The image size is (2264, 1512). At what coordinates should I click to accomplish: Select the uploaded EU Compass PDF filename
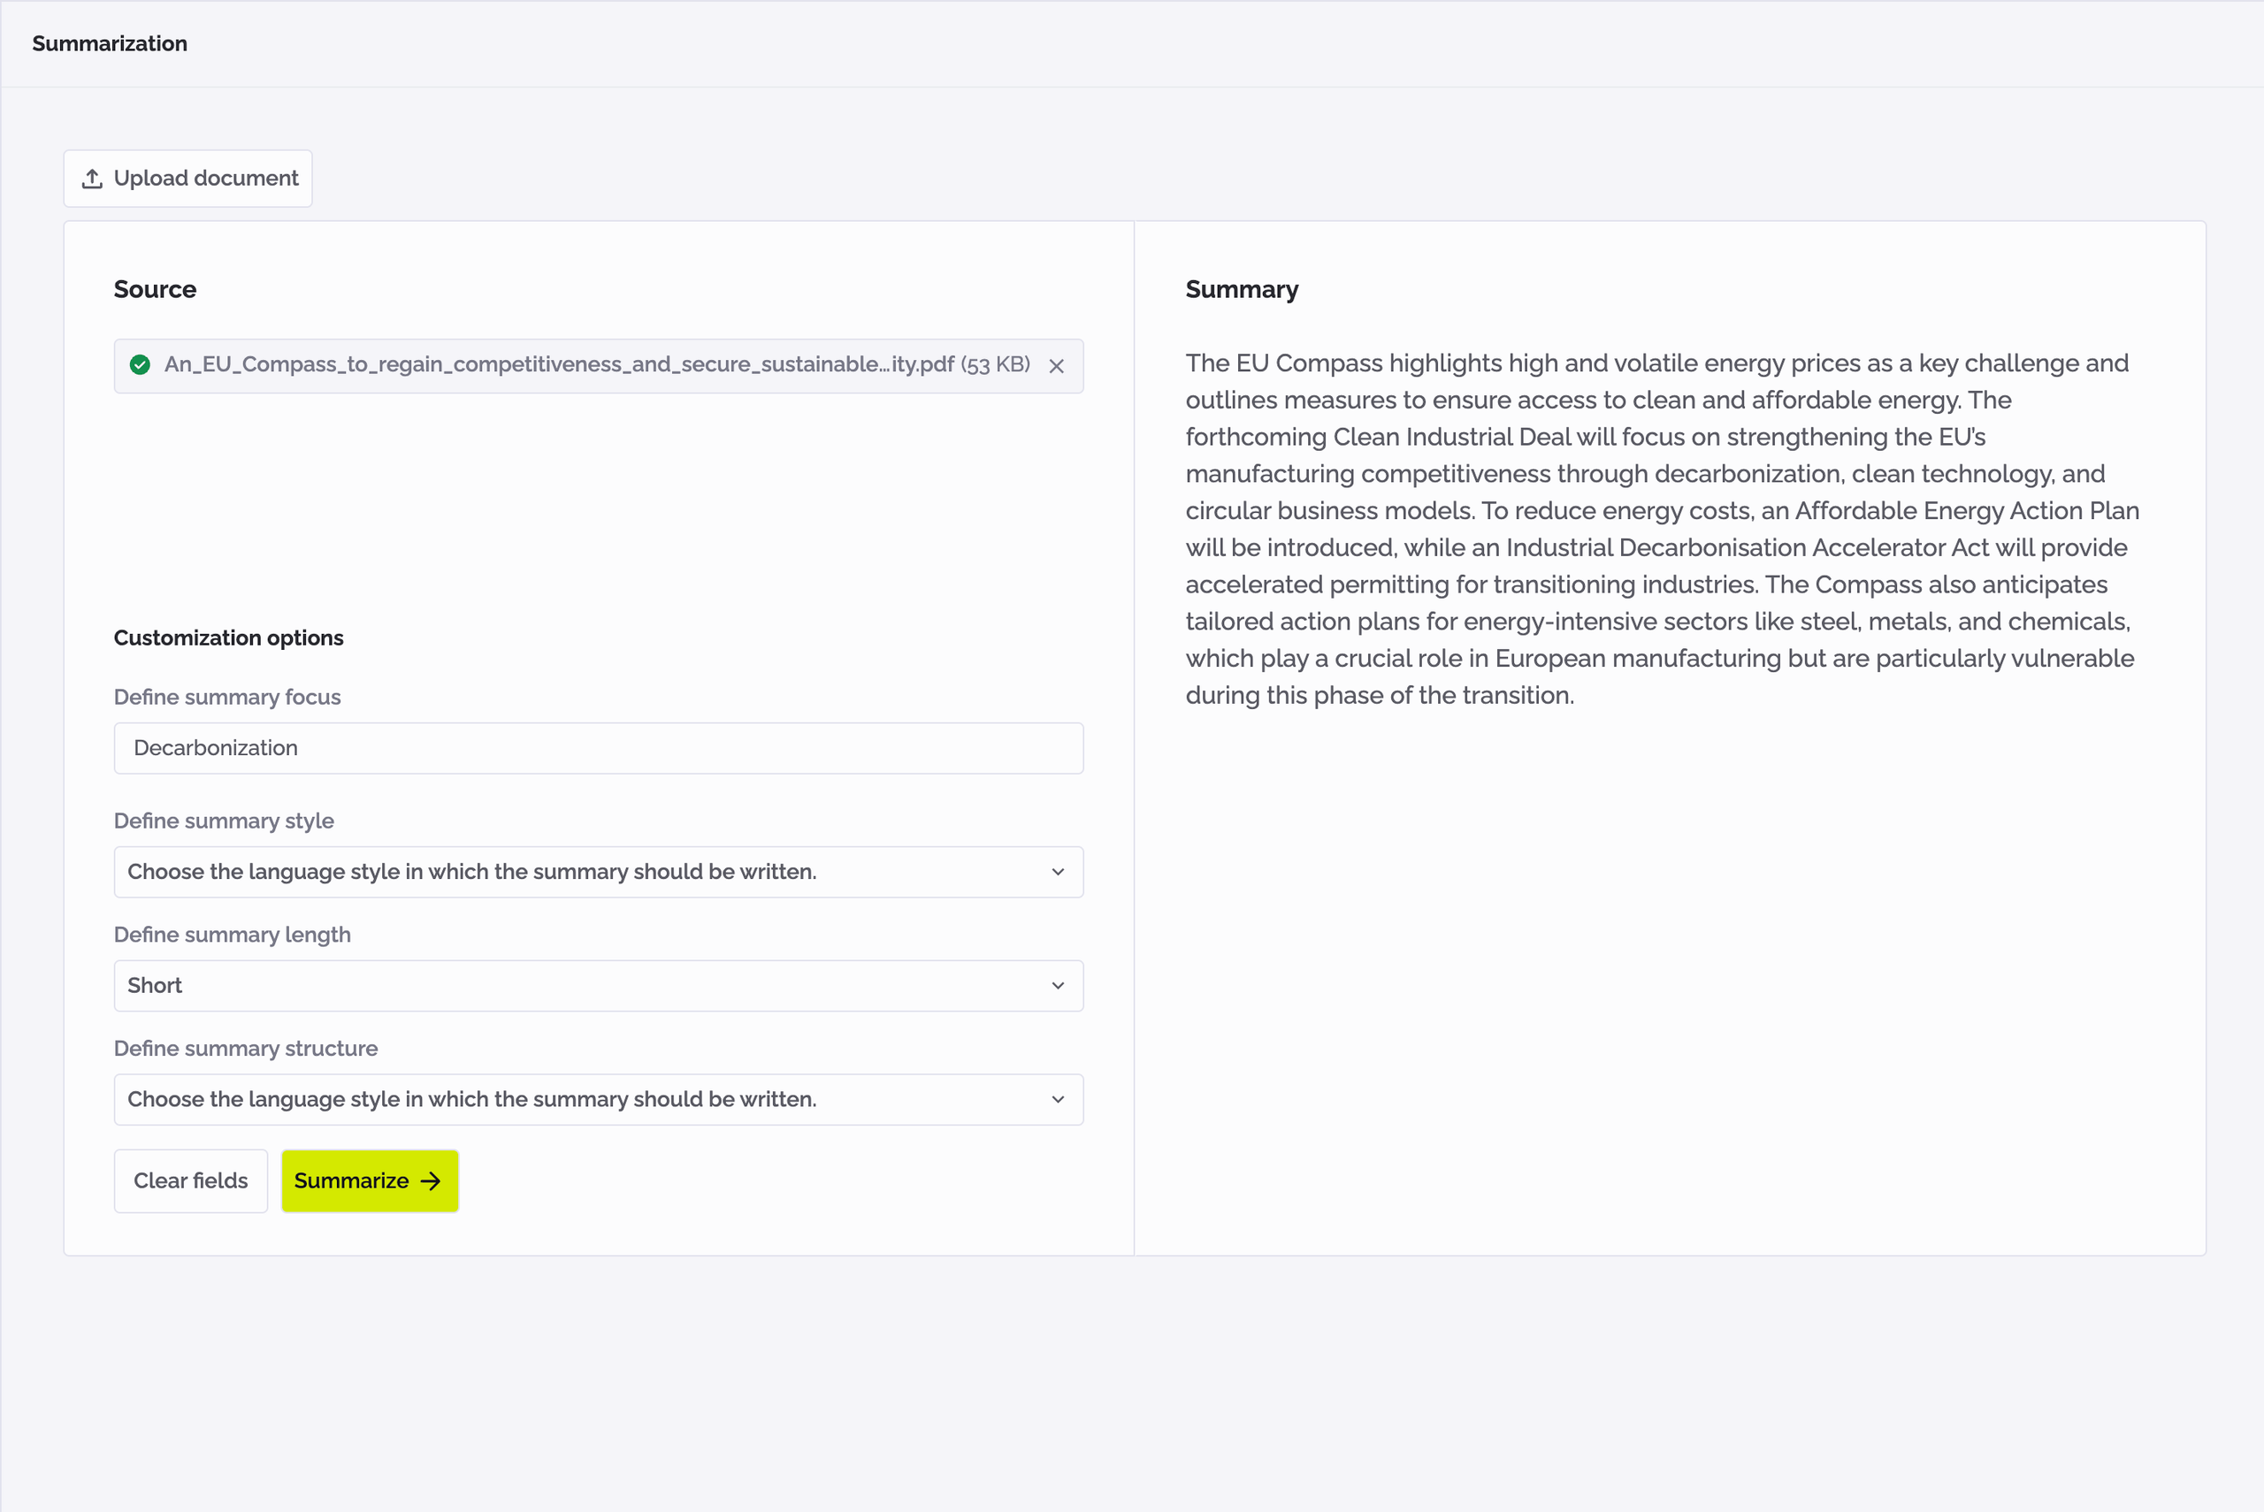557,365
